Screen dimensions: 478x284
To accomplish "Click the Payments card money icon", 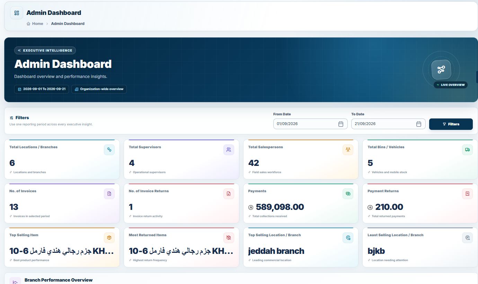I will (348, 194).
